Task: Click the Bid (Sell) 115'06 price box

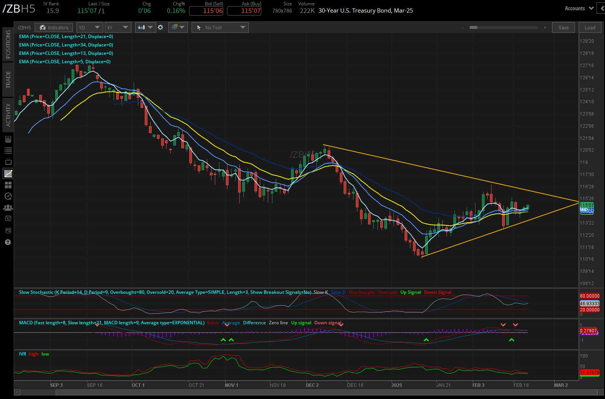Action: coord(206,11)
